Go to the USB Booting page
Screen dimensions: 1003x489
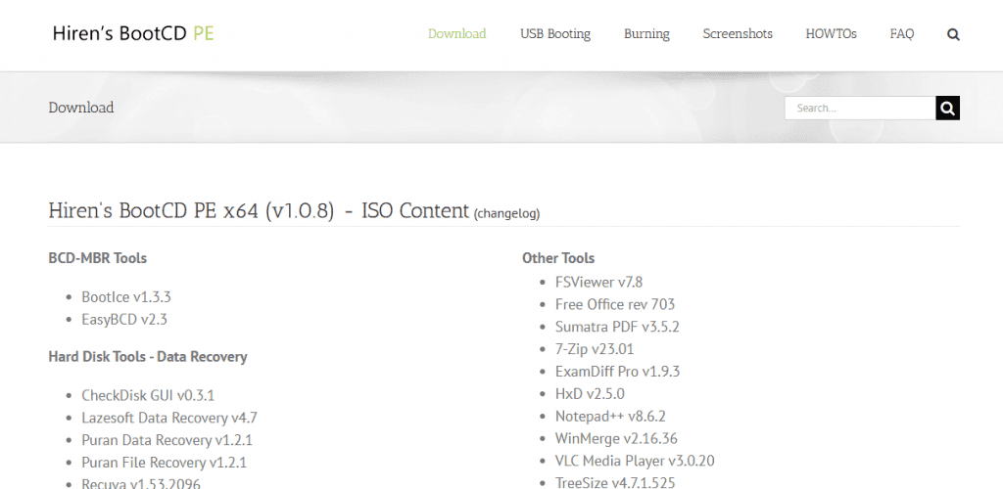(x=554, y=34)
